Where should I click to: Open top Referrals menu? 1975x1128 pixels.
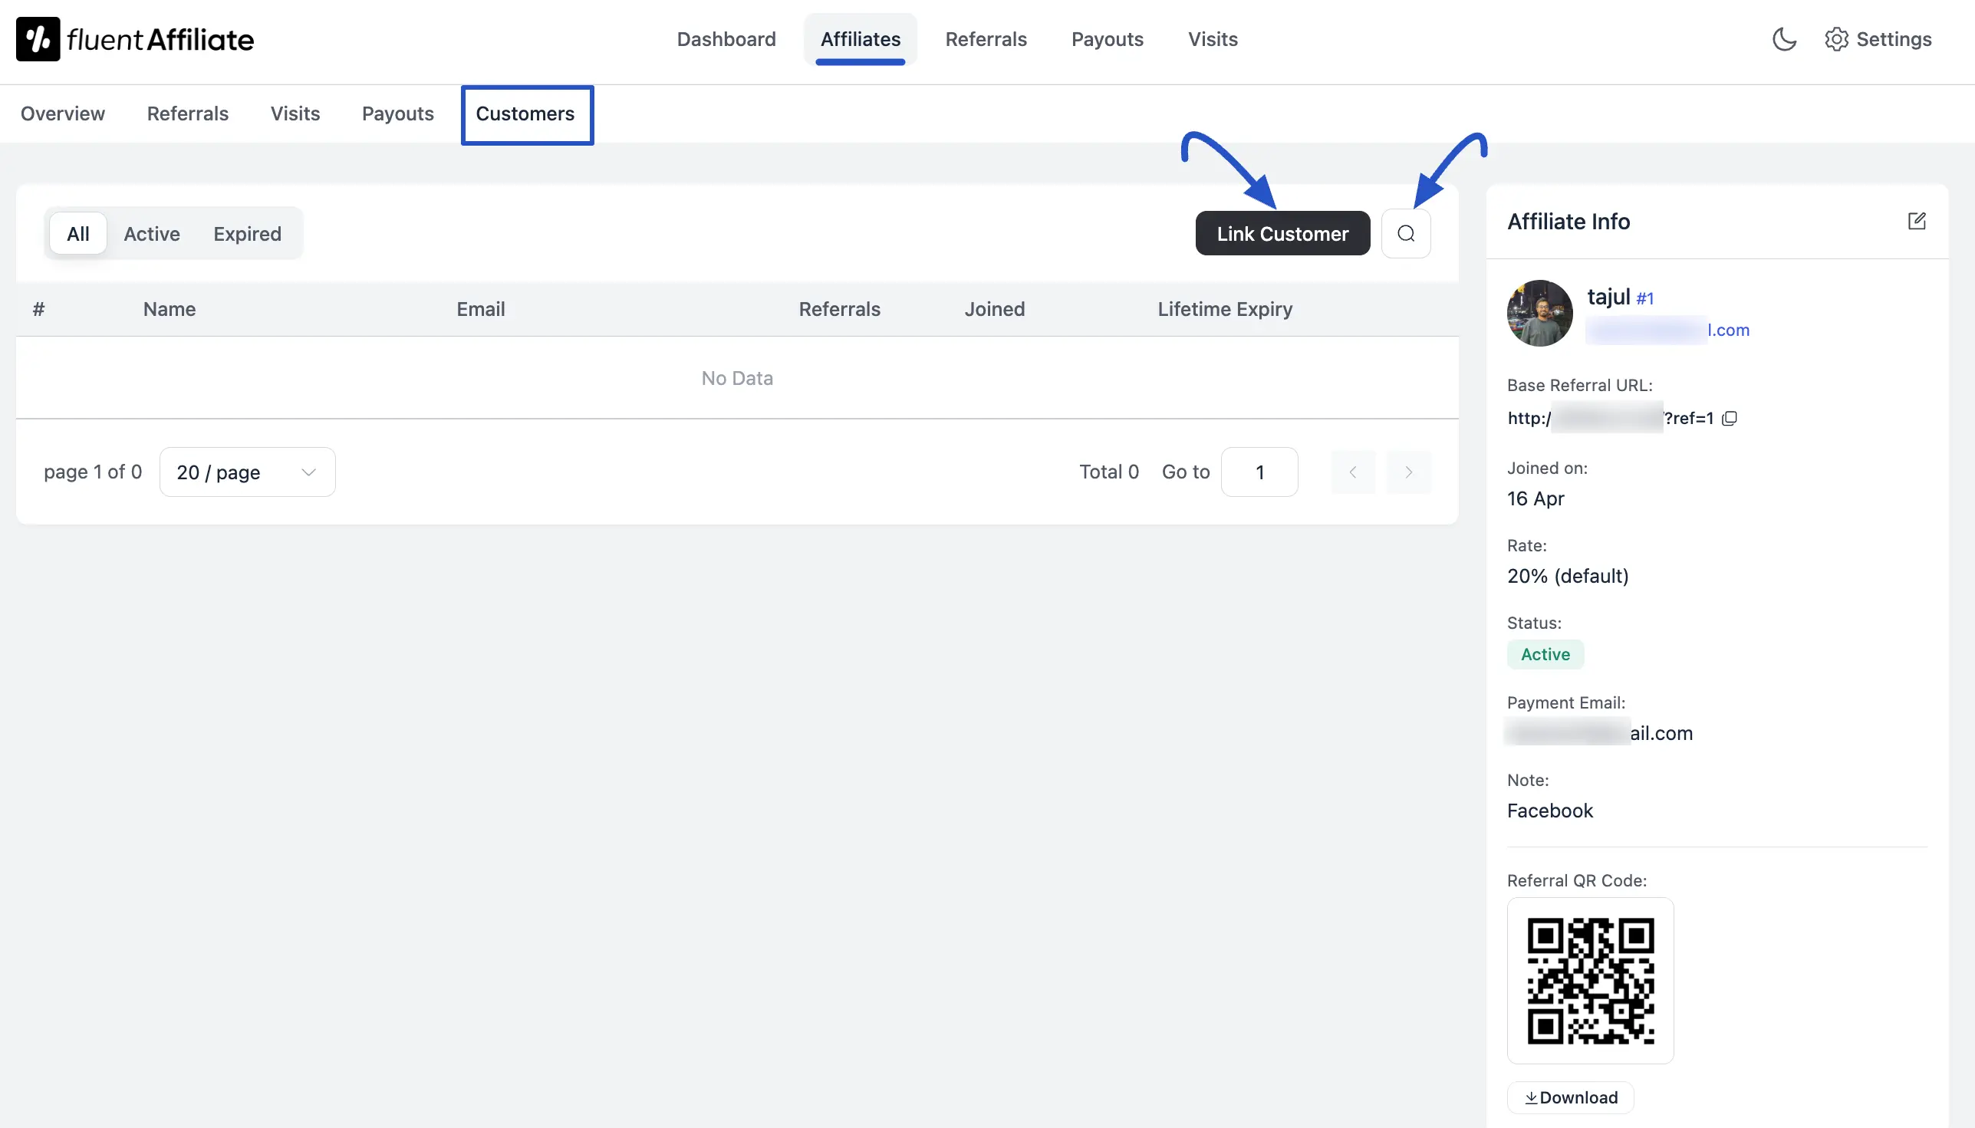pyautogui.click(x=986, y=39)
